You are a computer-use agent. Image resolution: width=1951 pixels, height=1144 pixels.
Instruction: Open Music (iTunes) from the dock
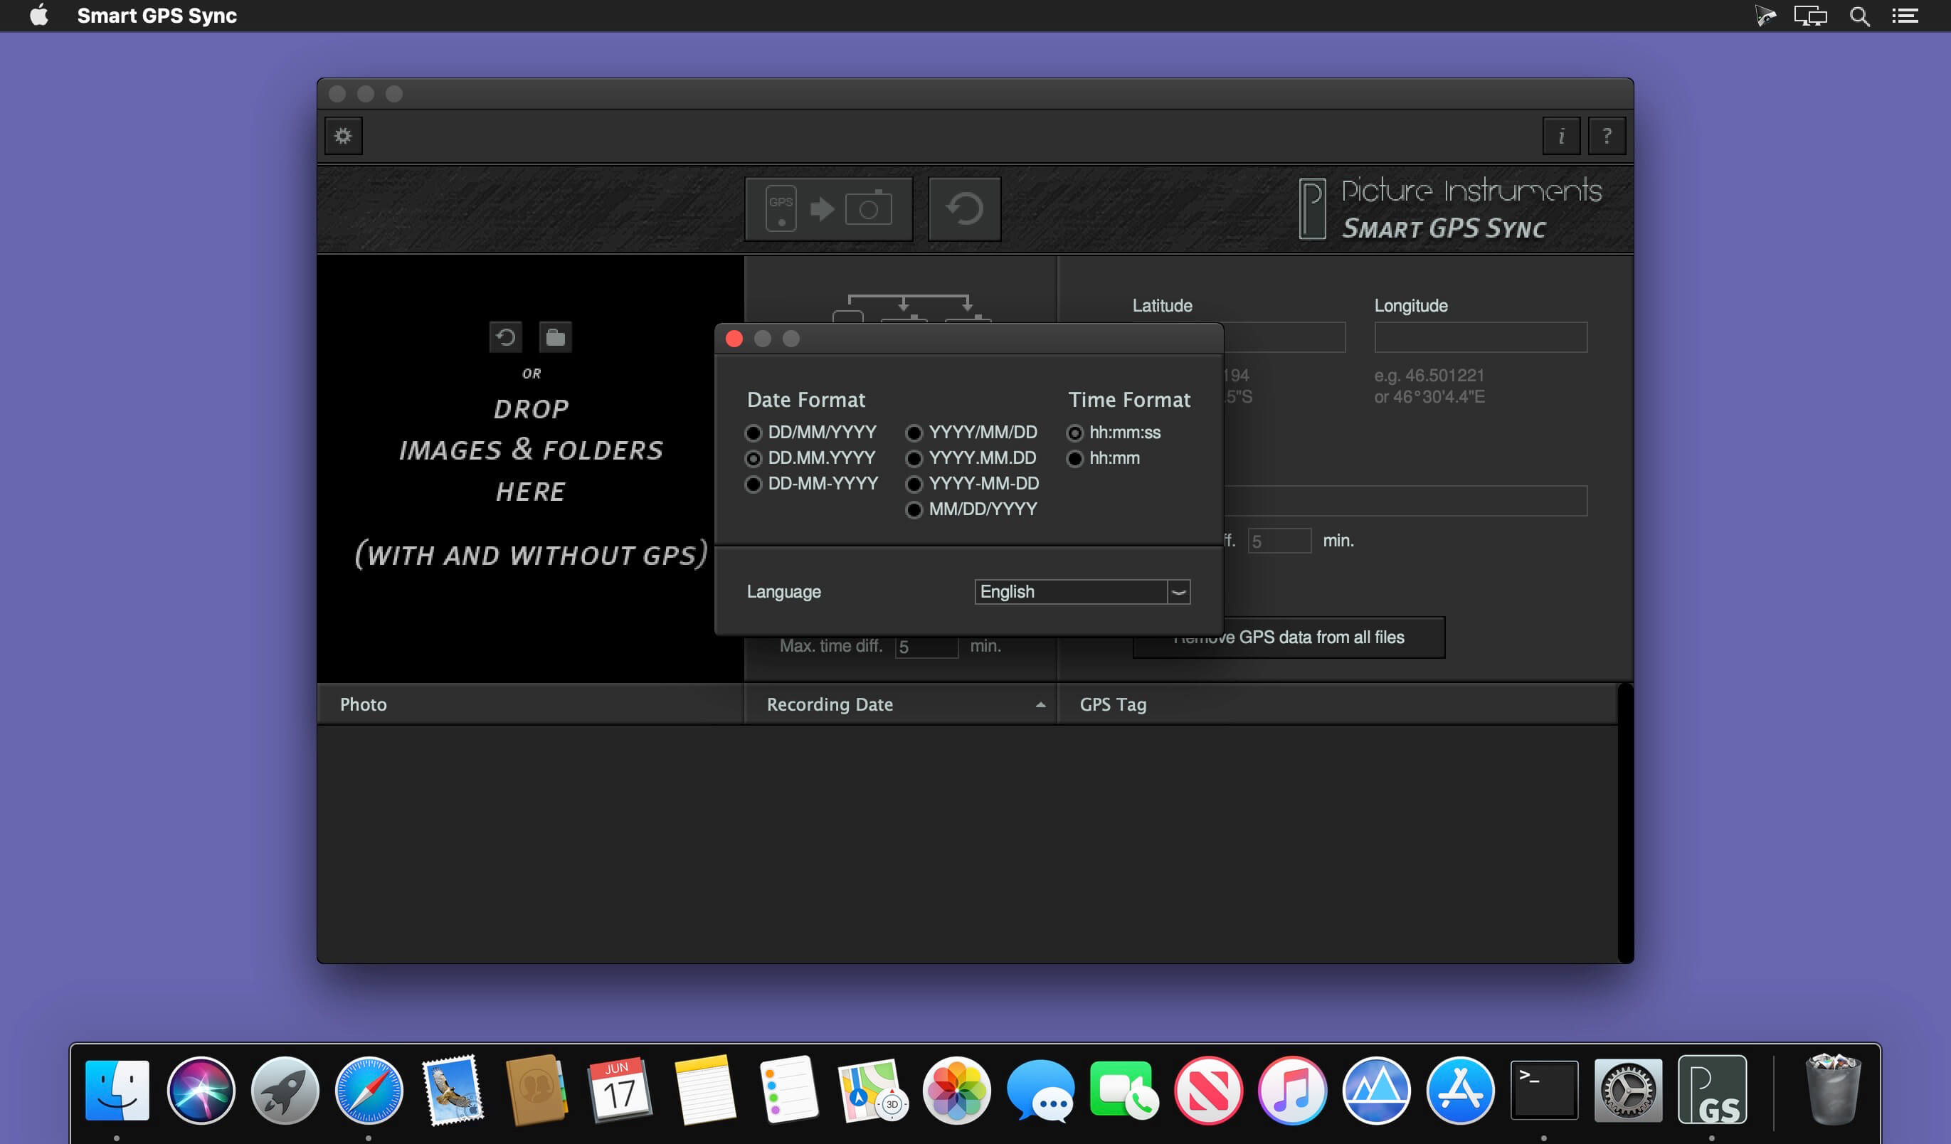pyautogui.click(x=1292, y=1090)
